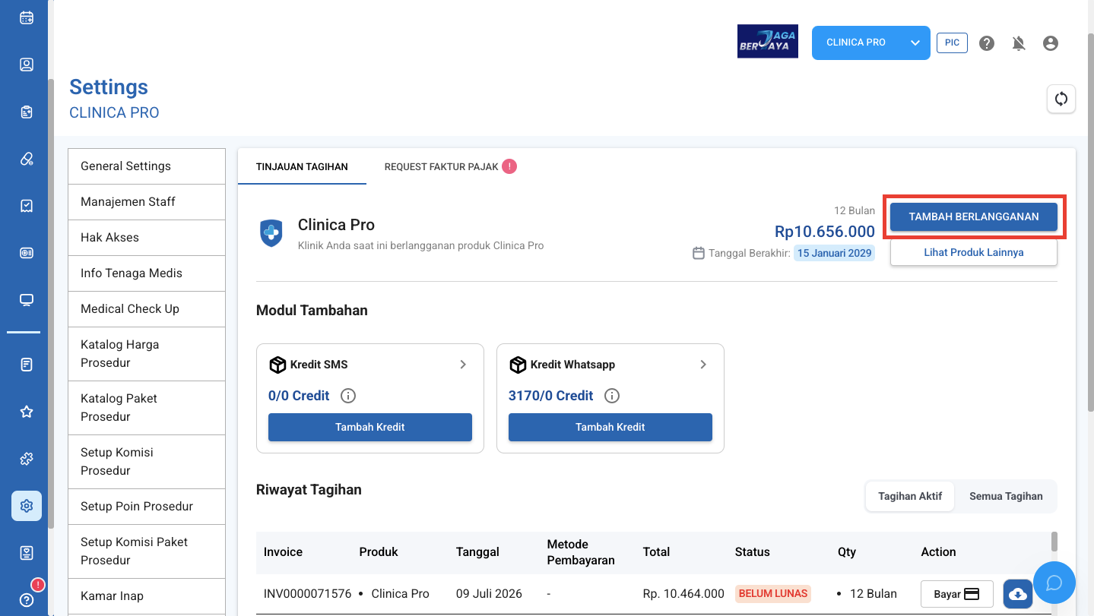Click the red alert badge on Request Faktur Pajak
The width and height of the screenshot is (1094, 616).
click(x=509, y=166)
